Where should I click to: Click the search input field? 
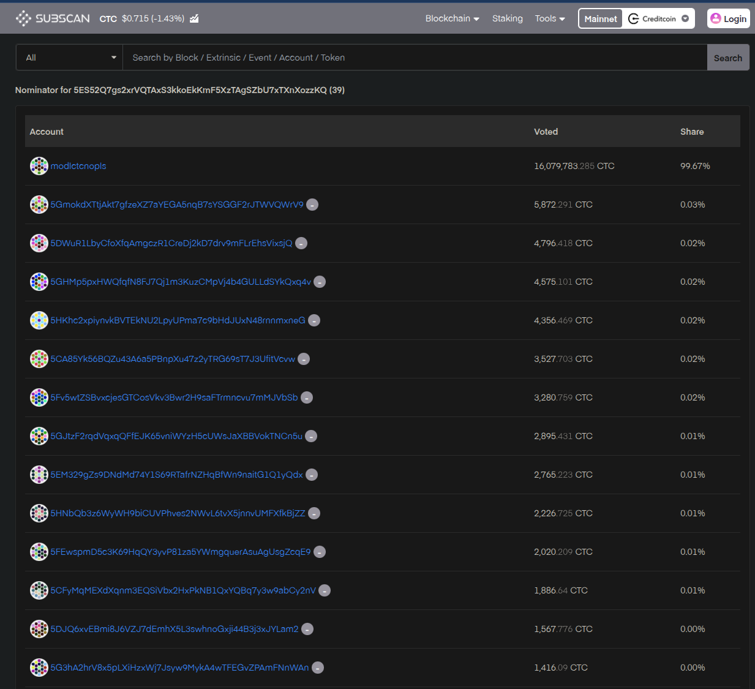coord(414,58)
